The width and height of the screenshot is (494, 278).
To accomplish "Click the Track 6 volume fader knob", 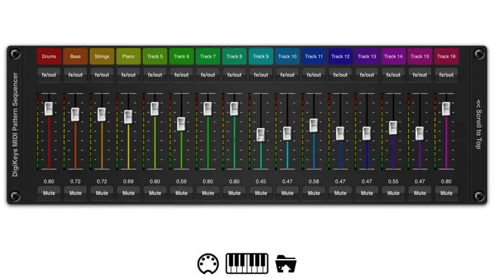I will tap(181, 124).
